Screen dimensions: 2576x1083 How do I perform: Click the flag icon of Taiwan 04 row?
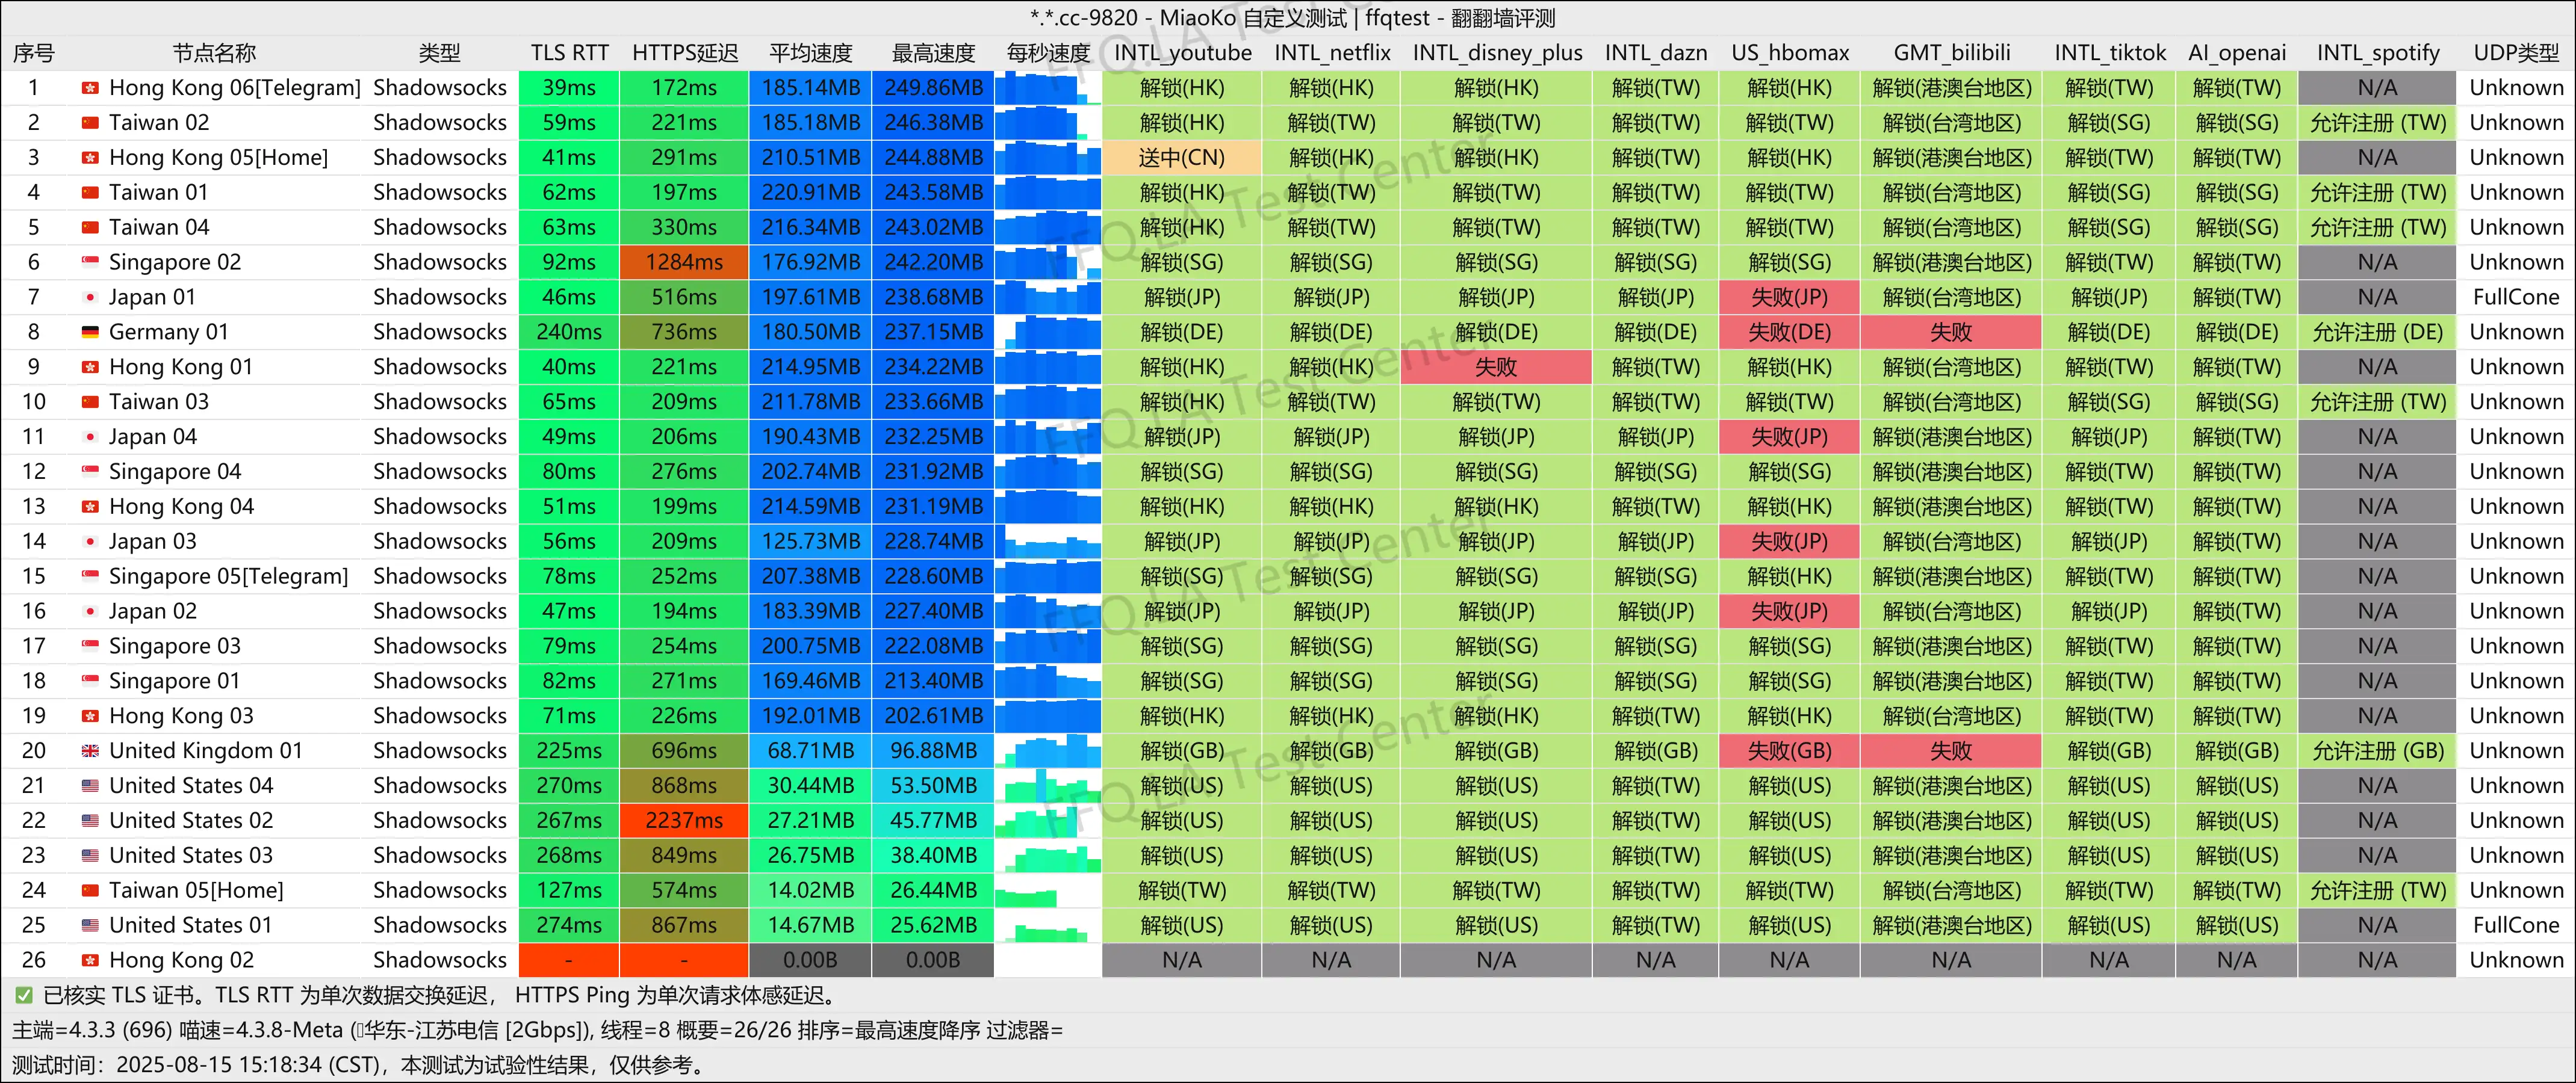[90, 228]
